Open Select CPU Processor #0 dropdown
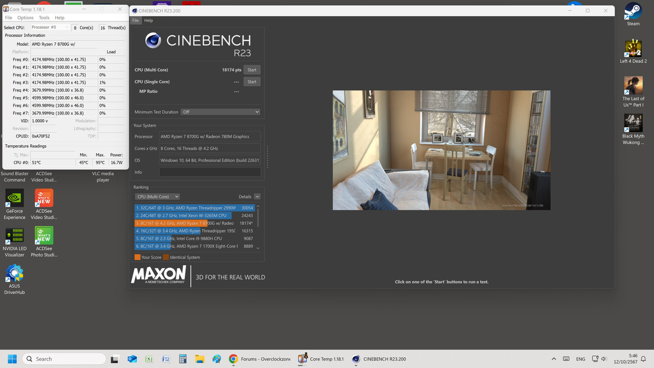 pyautogui.click(x=49, y=27)
